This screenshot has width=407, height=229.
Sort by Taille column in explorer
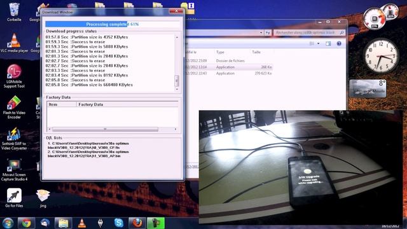click(256, 52)
